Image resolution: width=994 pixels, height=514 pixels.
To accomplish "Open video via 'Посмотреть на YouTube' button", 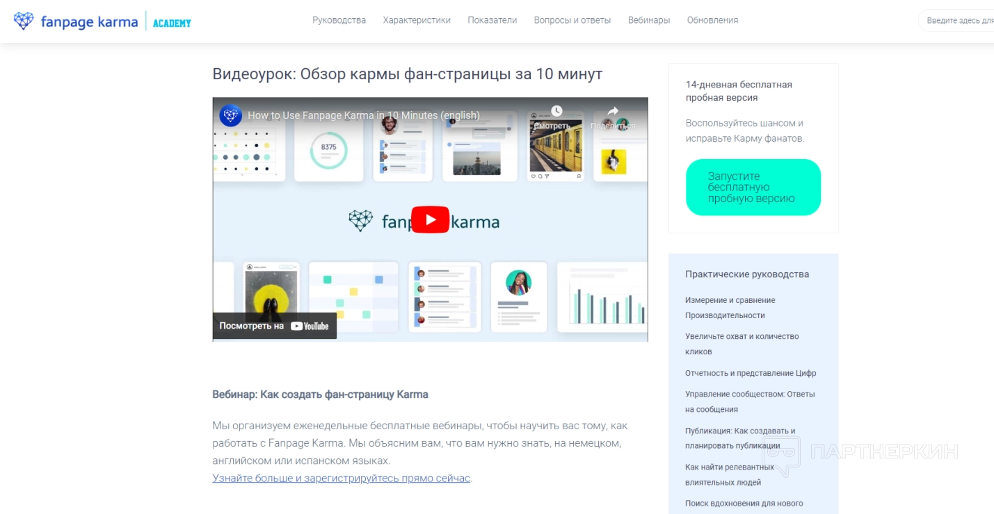I will coord(275,326).
